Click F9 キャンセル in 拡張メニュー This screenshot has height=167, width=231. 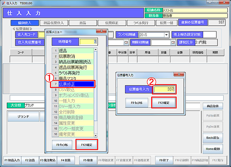tap(62, 145)
